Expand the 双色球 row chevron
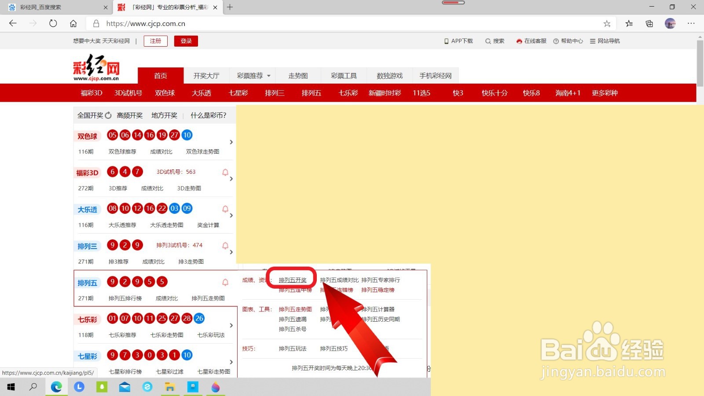 click(x=231, y=142)
